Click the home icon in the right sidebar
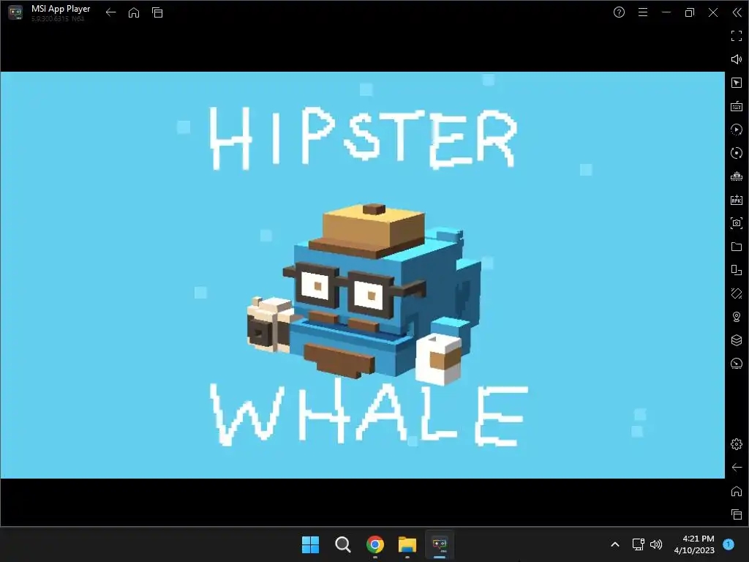Screen dimensions: 749x562 tap(736, 491)
